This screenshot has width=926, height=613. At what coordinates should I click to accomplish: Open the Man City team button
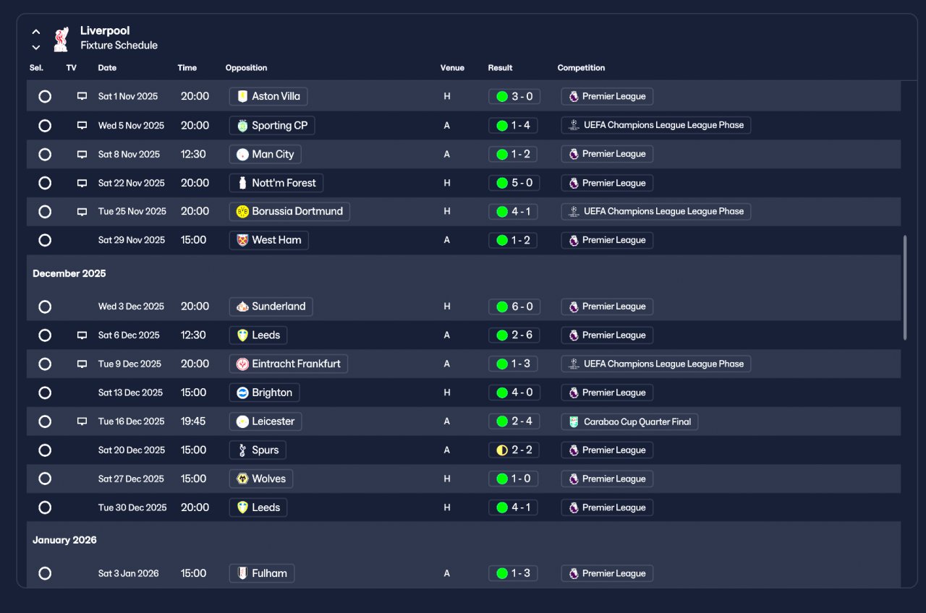point(265,154)
